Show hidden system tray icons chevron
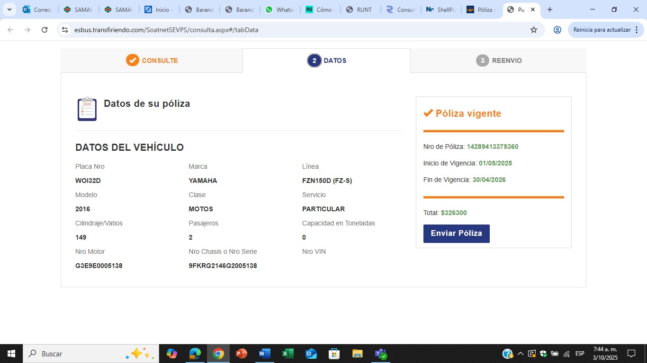This screenshot has height=363, width=647. (x=520, y=354)
